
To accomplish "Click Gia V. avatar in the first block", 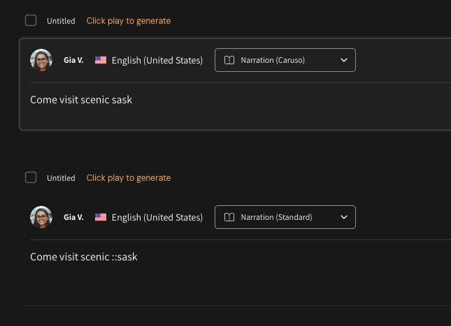I will pos(41,60).
